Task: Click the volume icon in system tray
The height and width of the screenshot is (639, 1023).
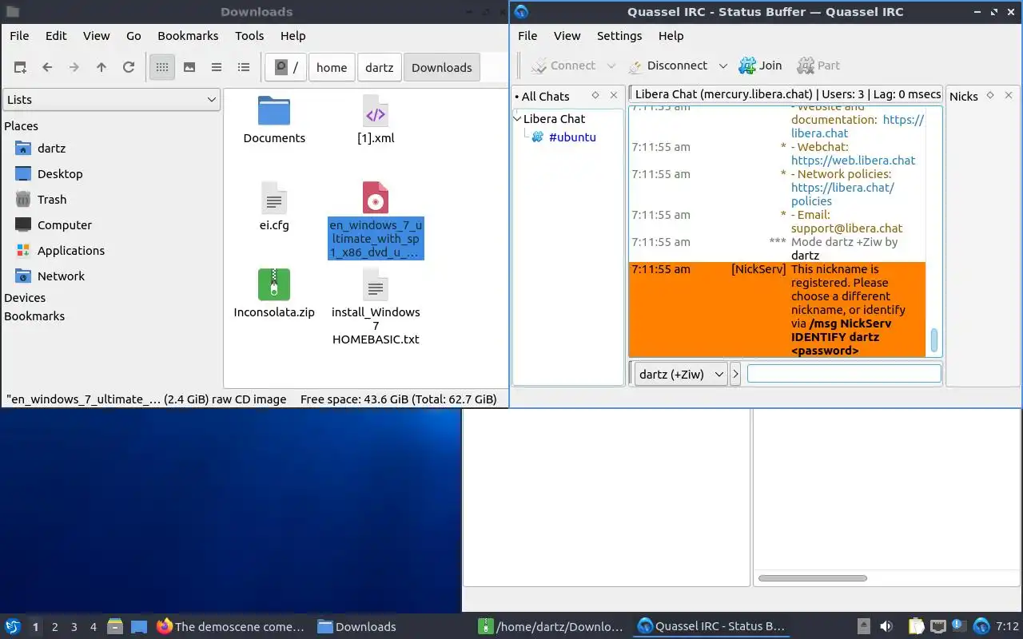Action: click(886, 627)
